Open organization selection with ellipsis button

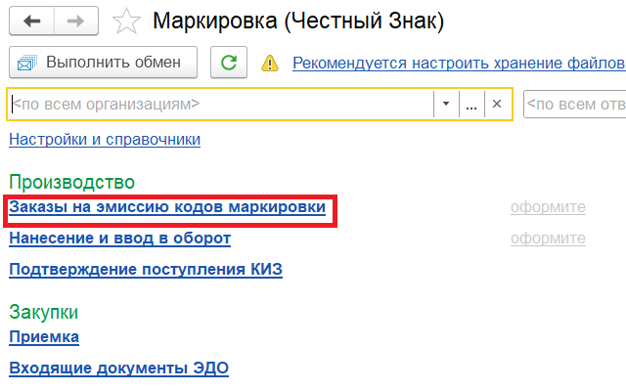471,105
